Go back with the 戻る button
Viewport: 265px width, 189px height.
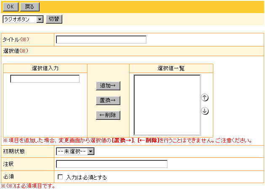[30, 7]
